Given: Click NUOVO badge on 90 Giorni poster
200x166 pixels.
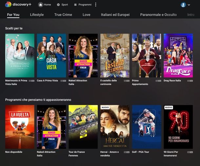Looking at the screenshot, I should pos(169,107).
